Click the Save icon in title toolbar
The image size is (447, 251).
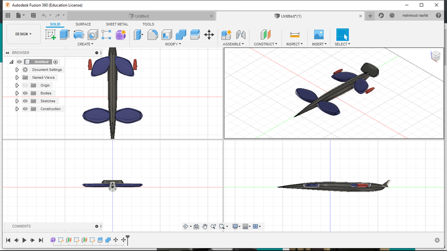click(32, 16)
